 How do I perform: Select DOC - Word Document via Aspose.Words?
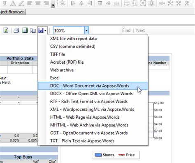click(93, 86)
